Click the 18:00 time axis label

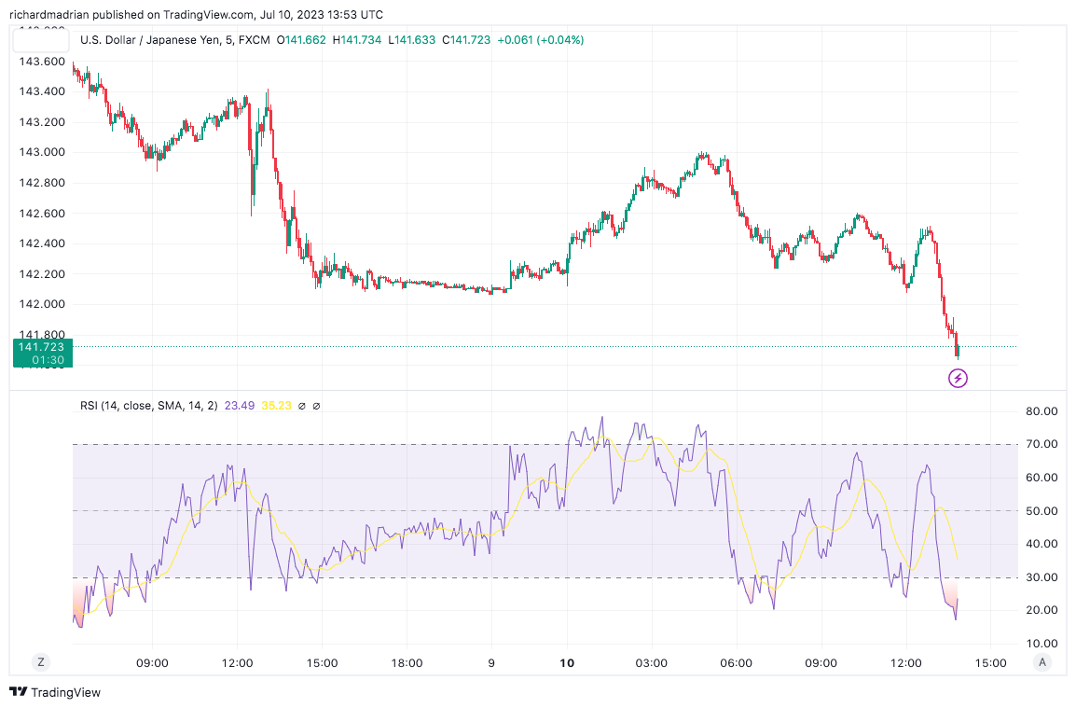(x=407, y=662)
